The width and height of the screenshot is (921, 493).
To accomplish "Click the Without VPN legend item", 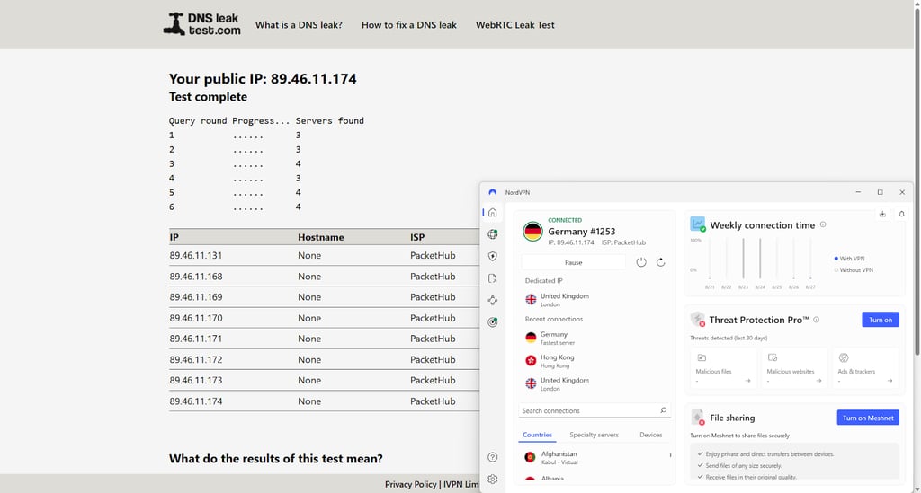I will pyautogui.click(x=853, y=270).
